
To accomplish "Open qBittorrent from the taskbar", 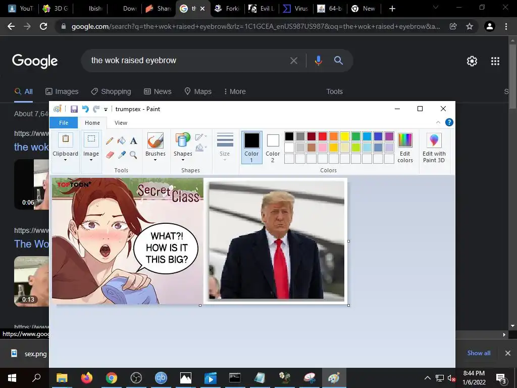I will tap(161, 378).
